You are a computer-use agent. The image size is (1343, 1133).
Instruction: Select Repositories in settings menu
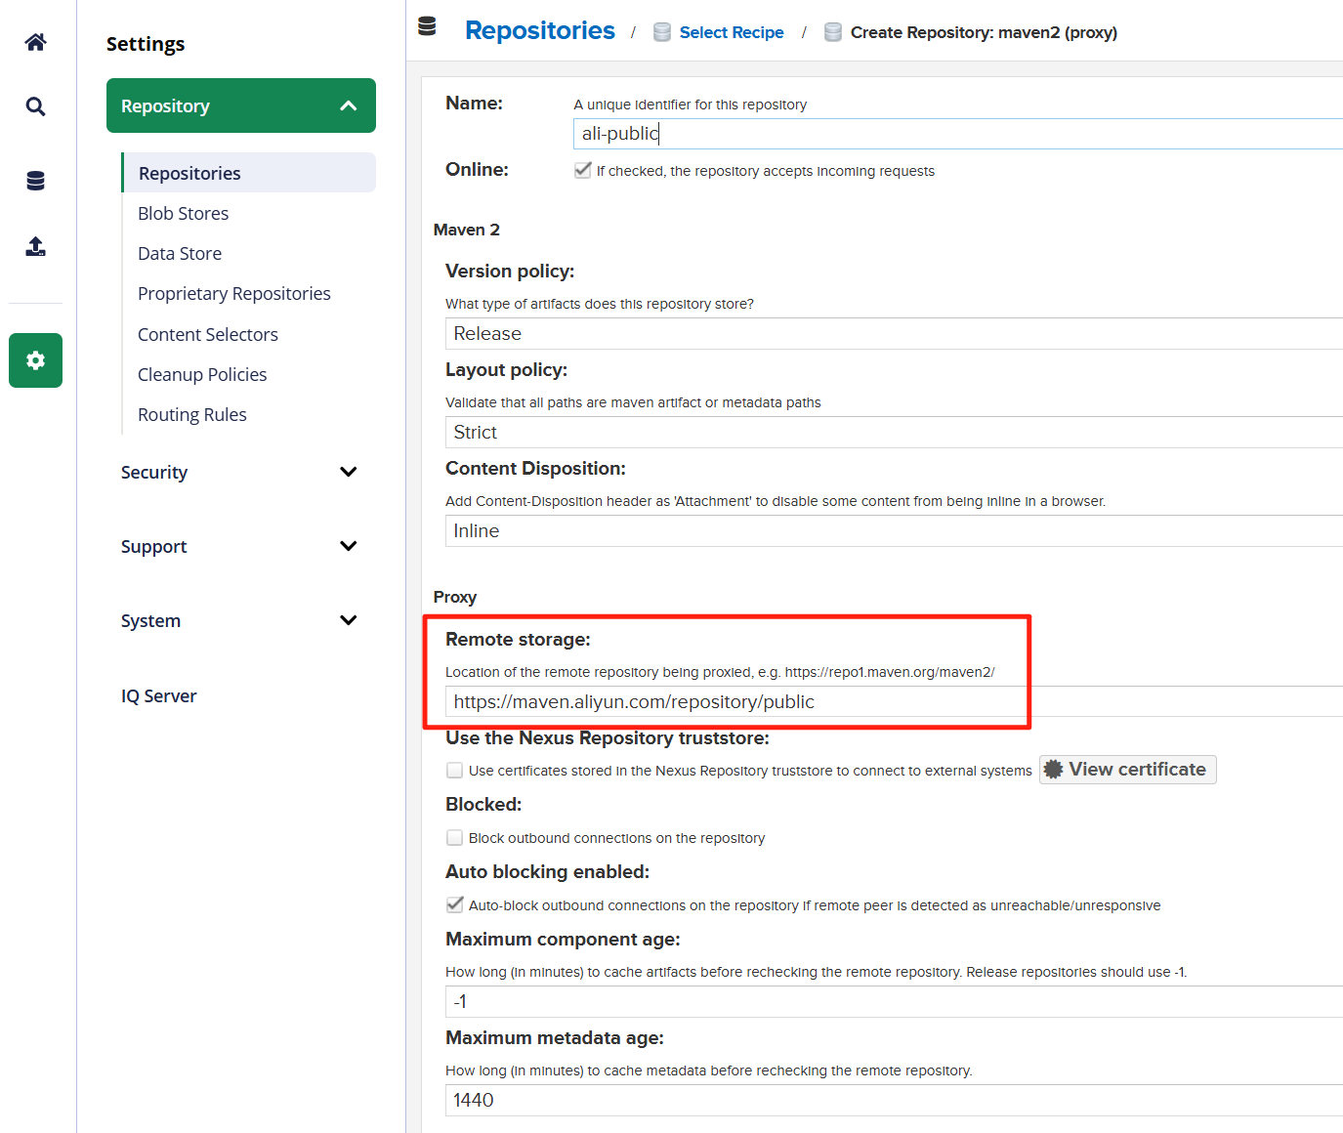(x=248, y=173)
